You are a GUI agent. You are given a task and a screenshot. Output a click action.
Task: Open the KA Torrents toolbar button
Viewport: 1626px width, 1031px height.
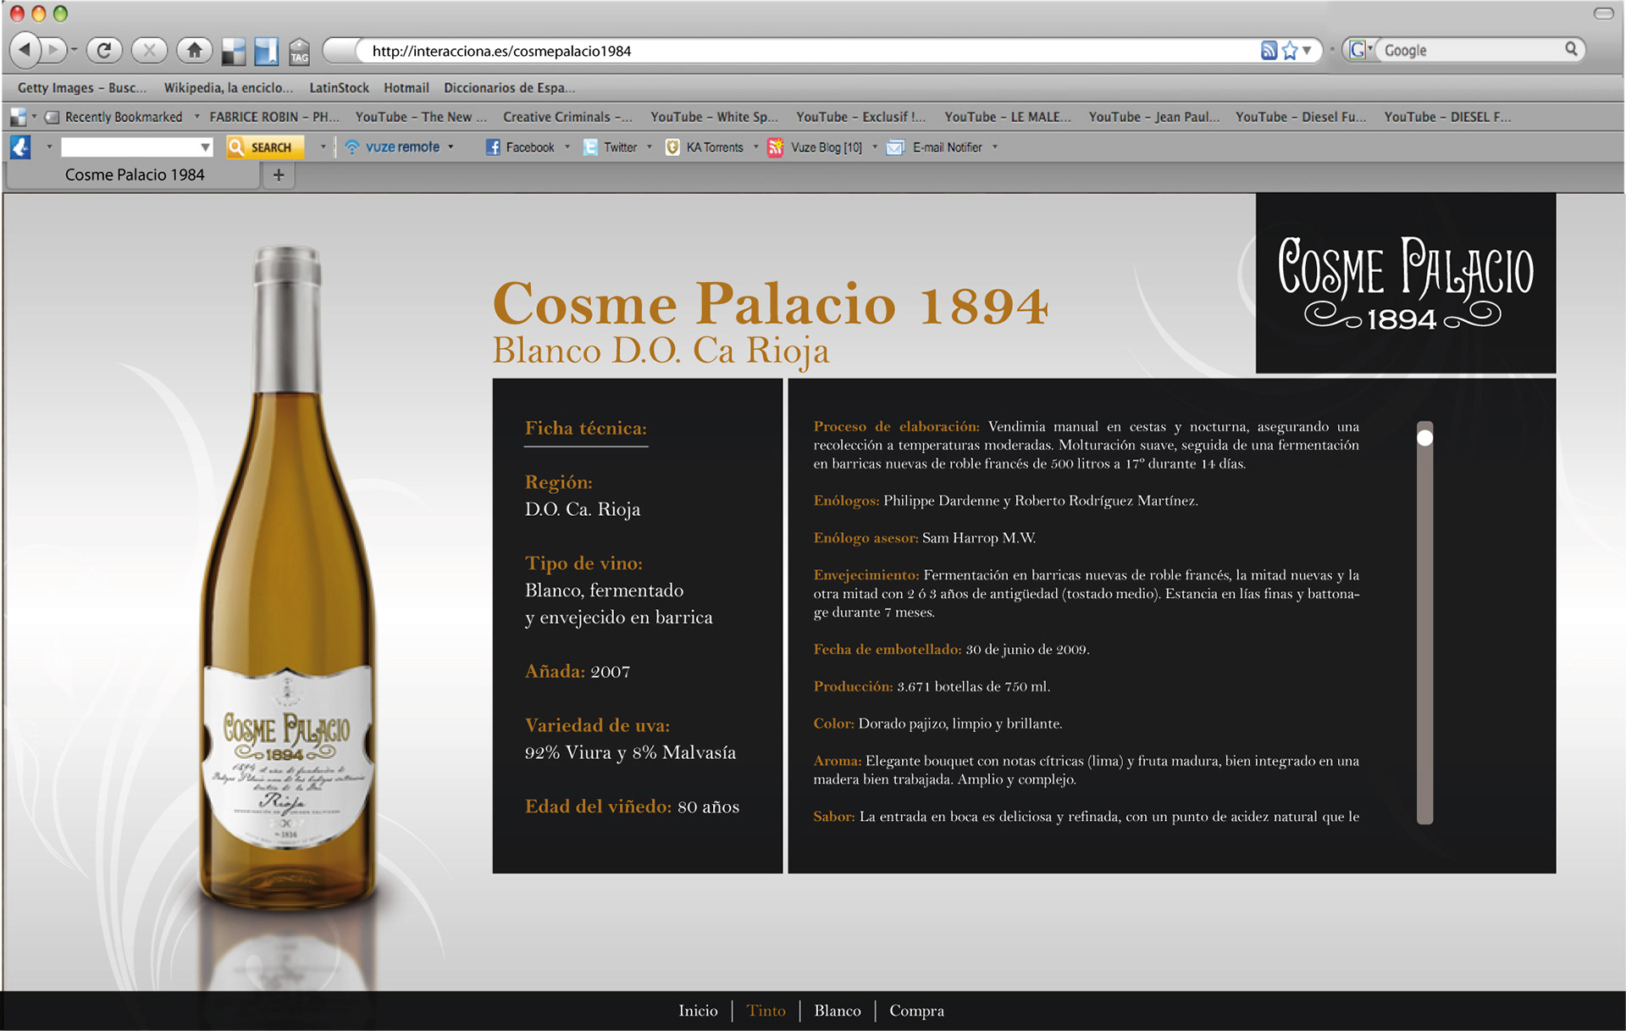point(705,147)
